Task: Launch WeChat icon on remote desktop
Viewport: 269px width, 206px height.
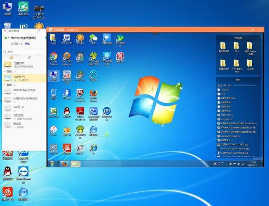Action: (x=93, y=39)
